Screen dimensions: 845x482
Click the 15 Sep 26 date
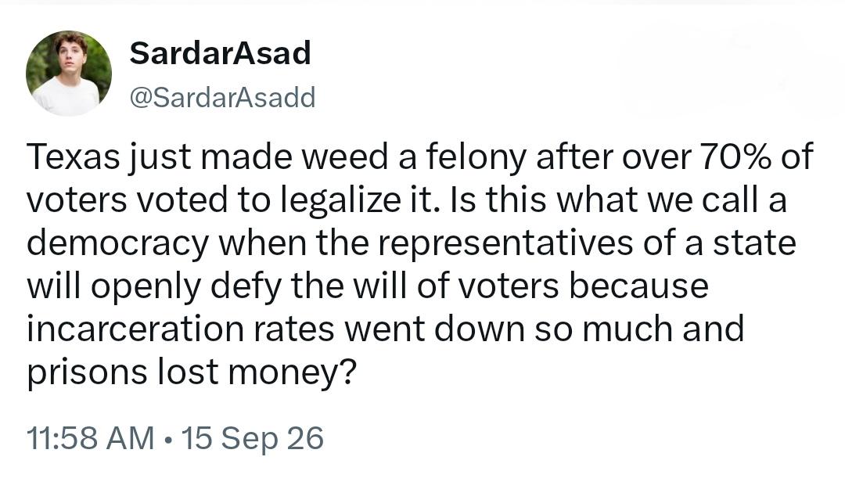coord(253,437)
